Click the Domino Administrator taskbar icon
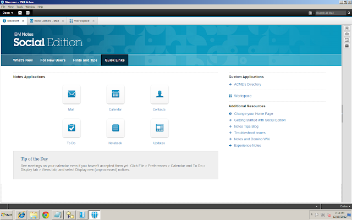 [x=70, y=215]
